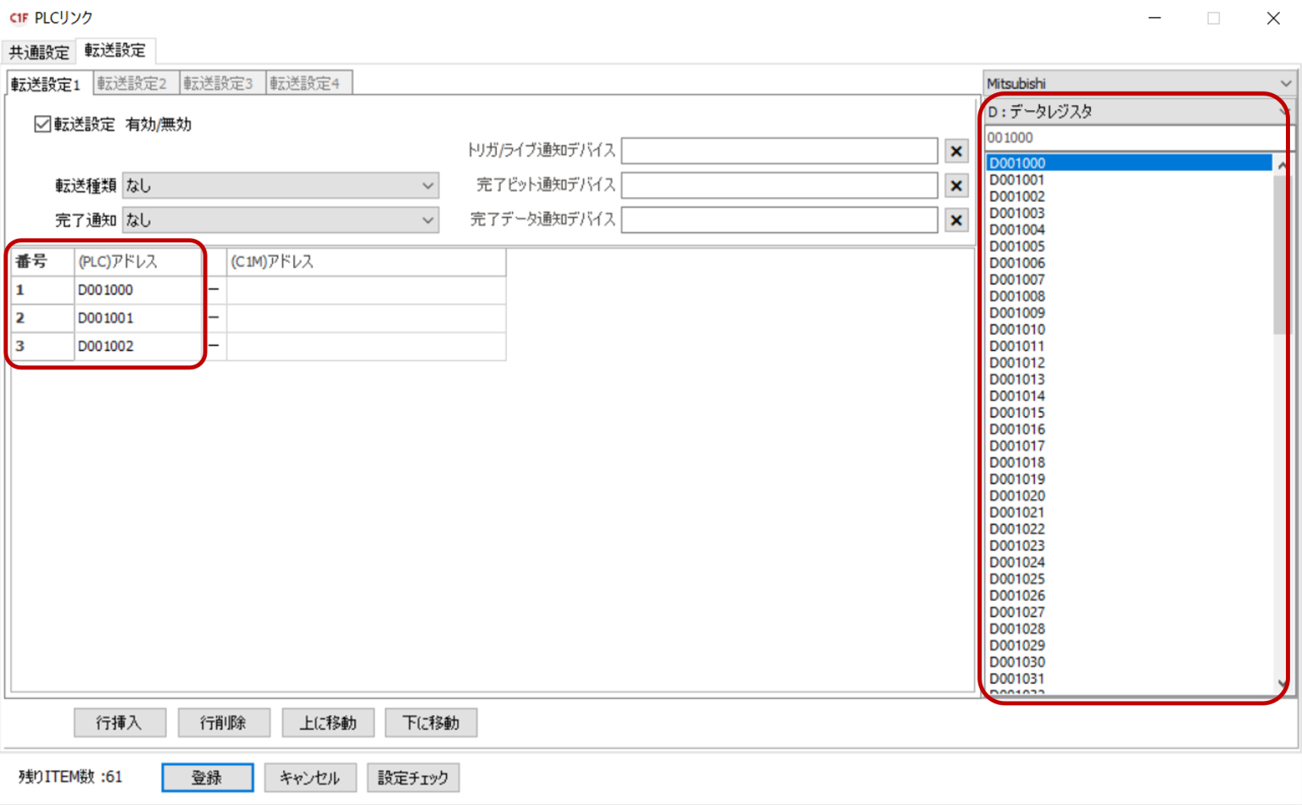The width and height of the screenshot is (1302, 805).
Task: Open the 転送種類 dropdown
Action: (280, 186)
